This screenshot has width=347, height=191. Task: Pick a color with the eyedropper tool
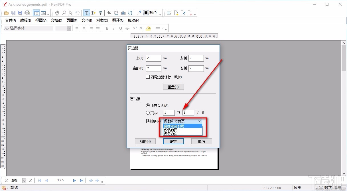click(x=139, y=13)
